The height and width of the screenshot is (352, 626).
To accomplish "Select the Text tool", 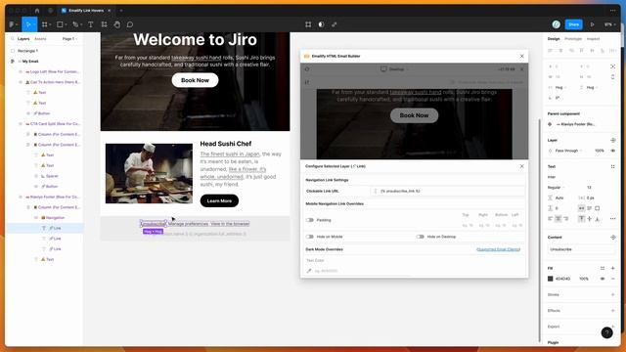I will [91, 24].
